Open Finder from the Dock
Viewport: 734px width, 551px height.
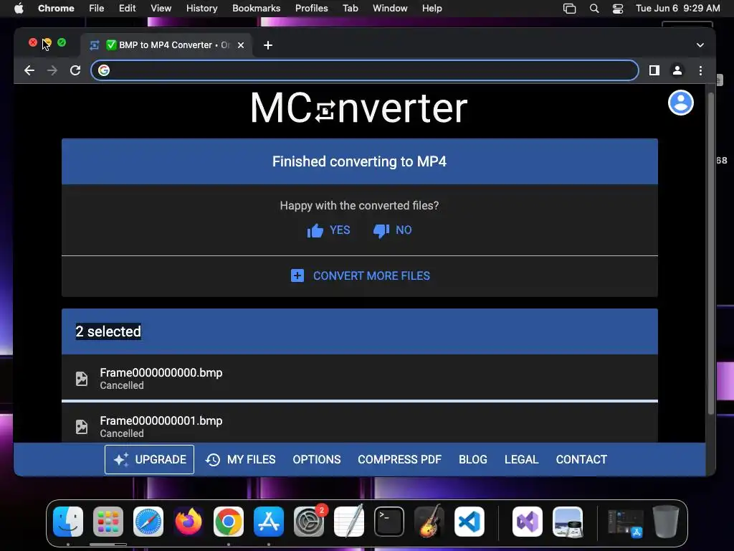[68, 522]
